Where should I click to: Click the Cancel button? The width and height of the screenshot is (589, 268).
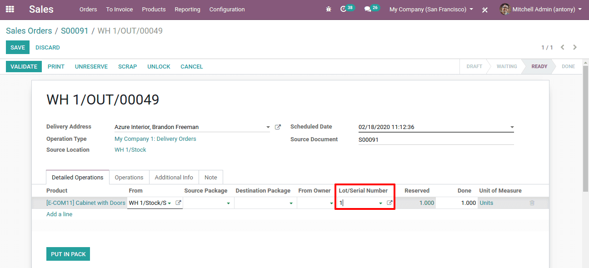[x=192, y=66]
